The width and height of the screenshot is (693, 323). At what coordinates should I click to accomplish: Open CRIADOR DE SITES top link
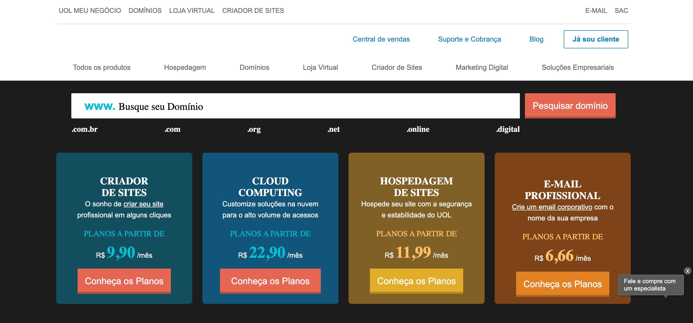tap(253, 11)
